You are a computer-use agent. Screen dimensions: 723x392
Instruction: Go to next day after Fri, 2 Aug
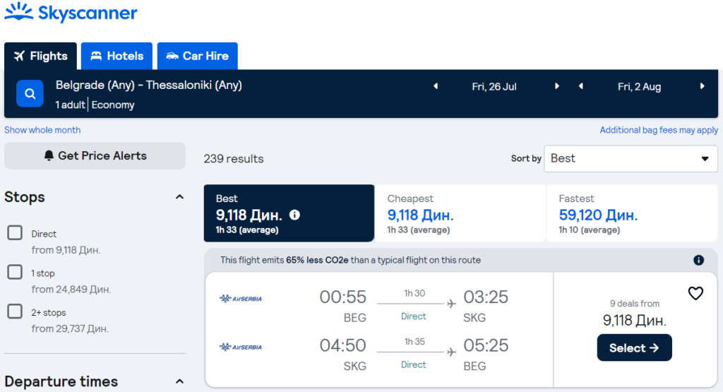coord(702,86)
